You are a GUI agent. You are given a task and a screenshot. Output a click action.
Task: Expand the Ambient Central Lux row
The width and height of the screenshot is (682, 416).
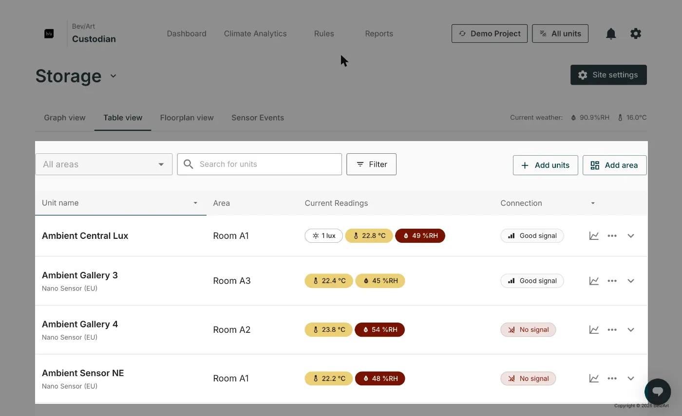coord(631,236)
